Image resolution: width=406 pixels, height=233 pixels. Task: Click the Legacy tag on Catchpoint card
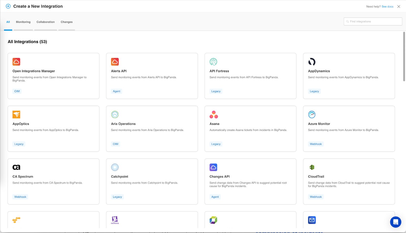(x=117, y=197)
